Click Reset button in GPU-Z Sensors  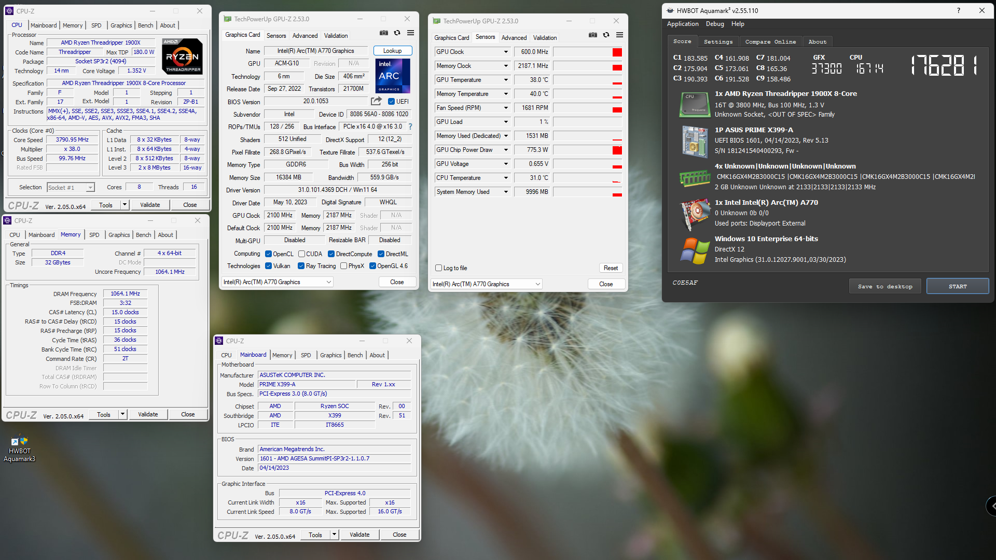point(611,268)
